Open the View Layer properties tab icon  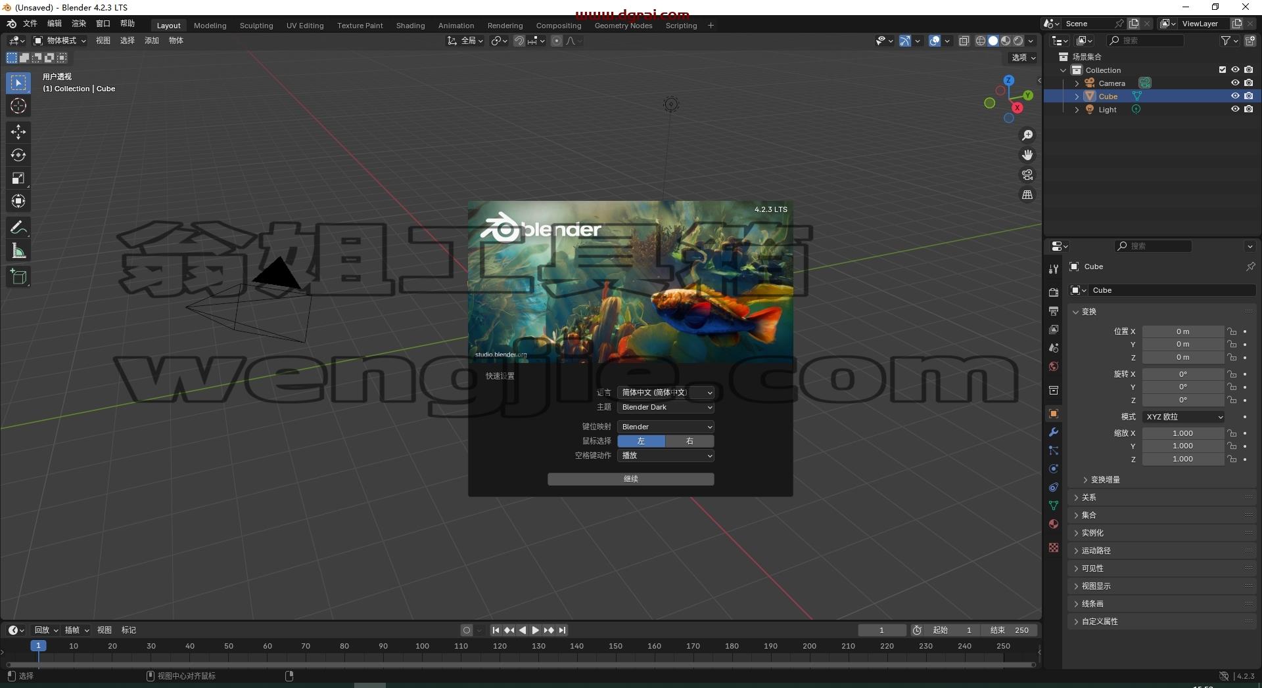click(x=1054, y=329)
